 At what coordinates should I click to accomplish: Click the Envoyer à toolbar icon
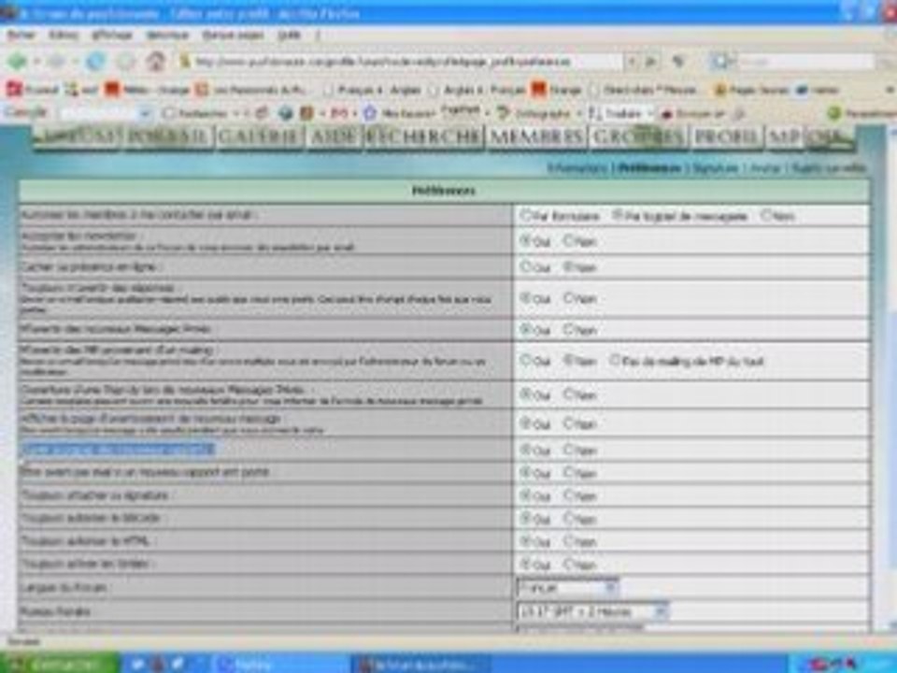(x=666, y=114)
